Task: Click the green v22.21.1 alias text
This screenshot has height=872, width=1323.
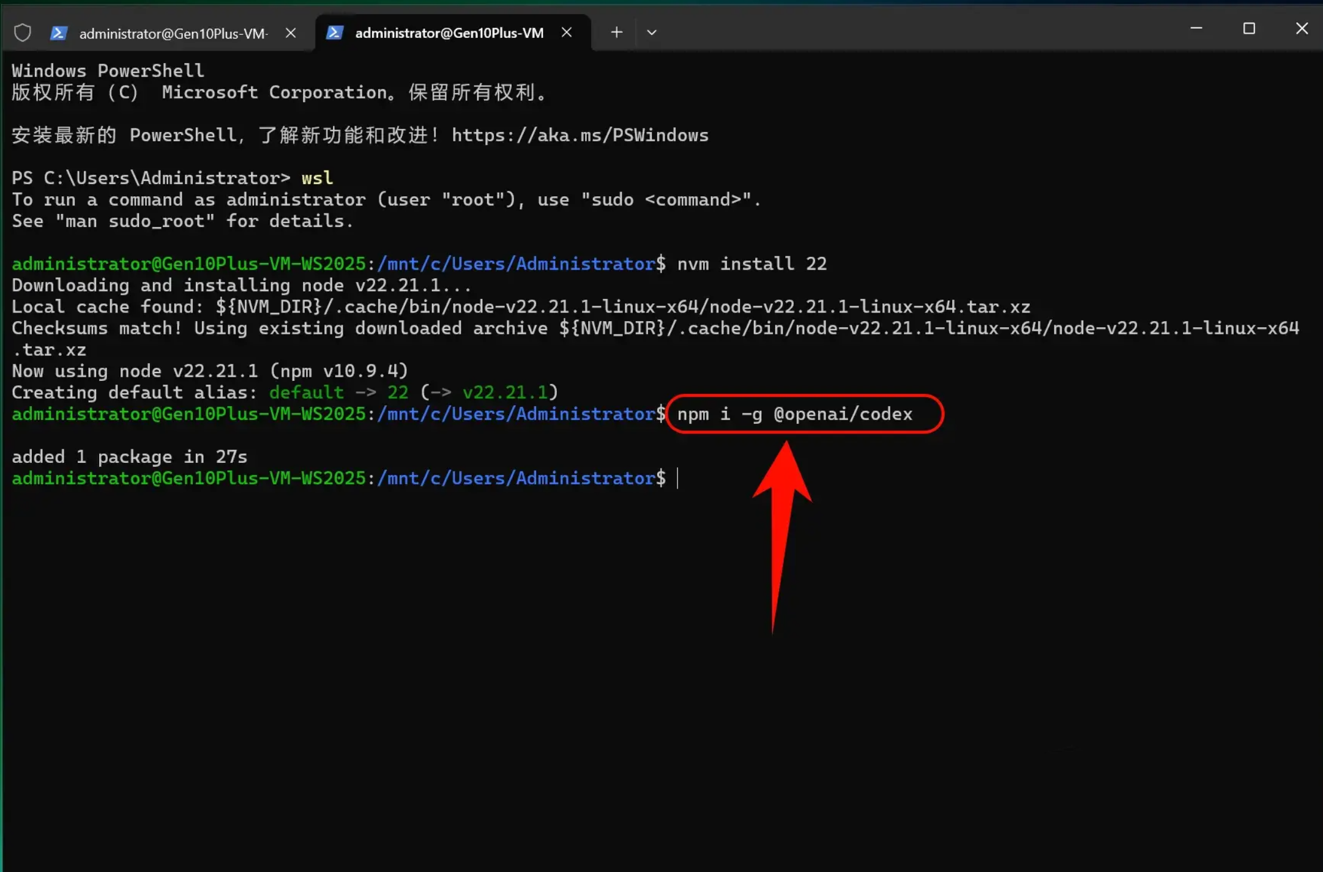Action: click(505, 393)
